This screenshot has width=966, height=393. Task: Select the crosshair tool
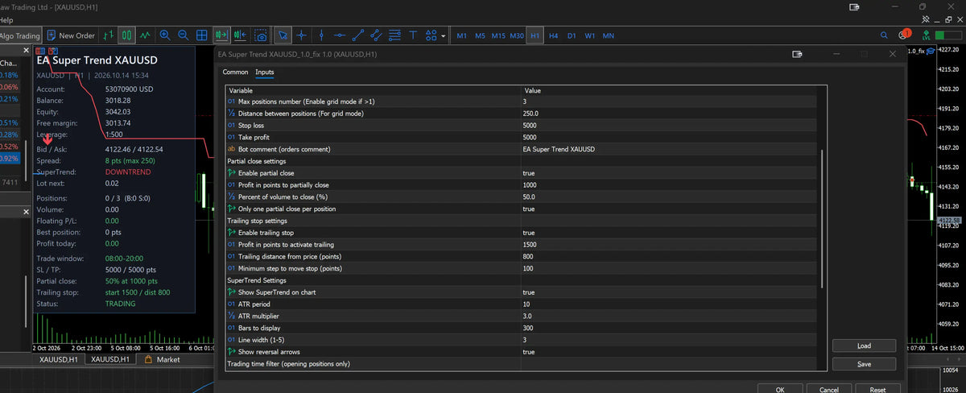point(301,35)
